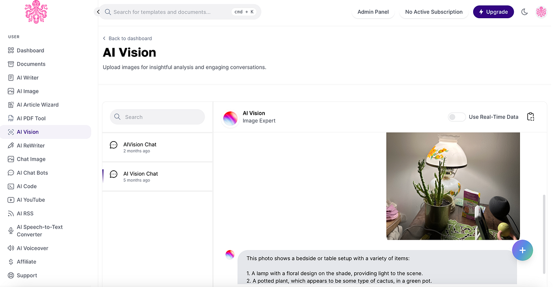The width and height of the screenshot is (553, 287).
Task: Click the purple Upgrade button
Action: [493, 12]
